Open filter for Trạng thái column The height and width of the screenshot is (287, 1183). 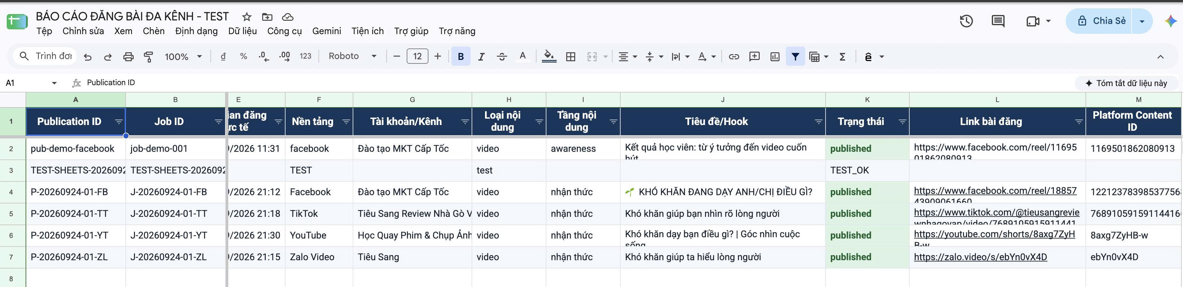click(x=902, y=122)
